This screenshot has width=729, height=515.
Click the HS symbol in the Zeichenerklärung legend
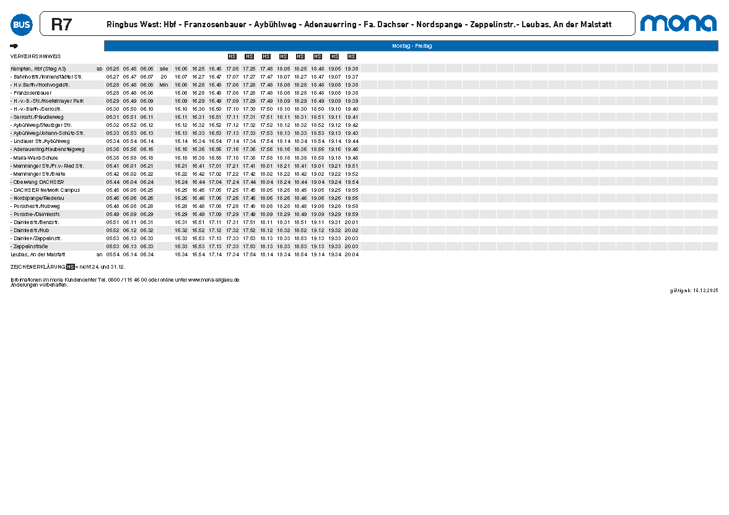click(70, 266)
